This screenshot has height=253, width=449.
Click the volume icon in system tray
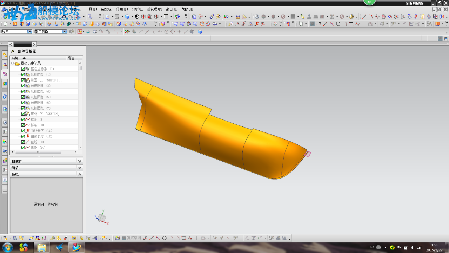[x=412, y=247]
